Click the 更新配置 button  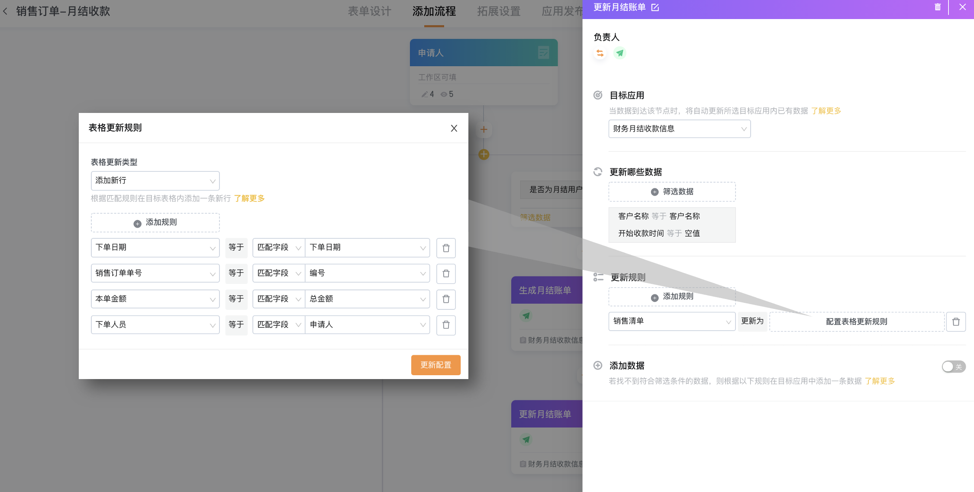435,365
